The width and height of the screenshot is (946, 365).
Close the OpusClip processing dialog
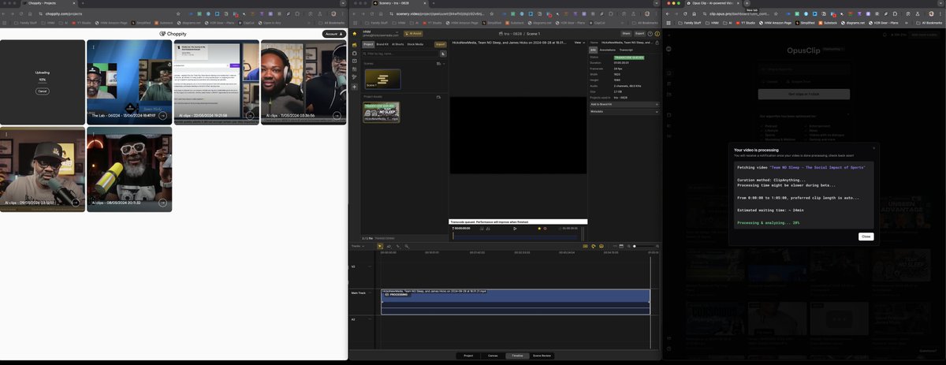[866, 237]
